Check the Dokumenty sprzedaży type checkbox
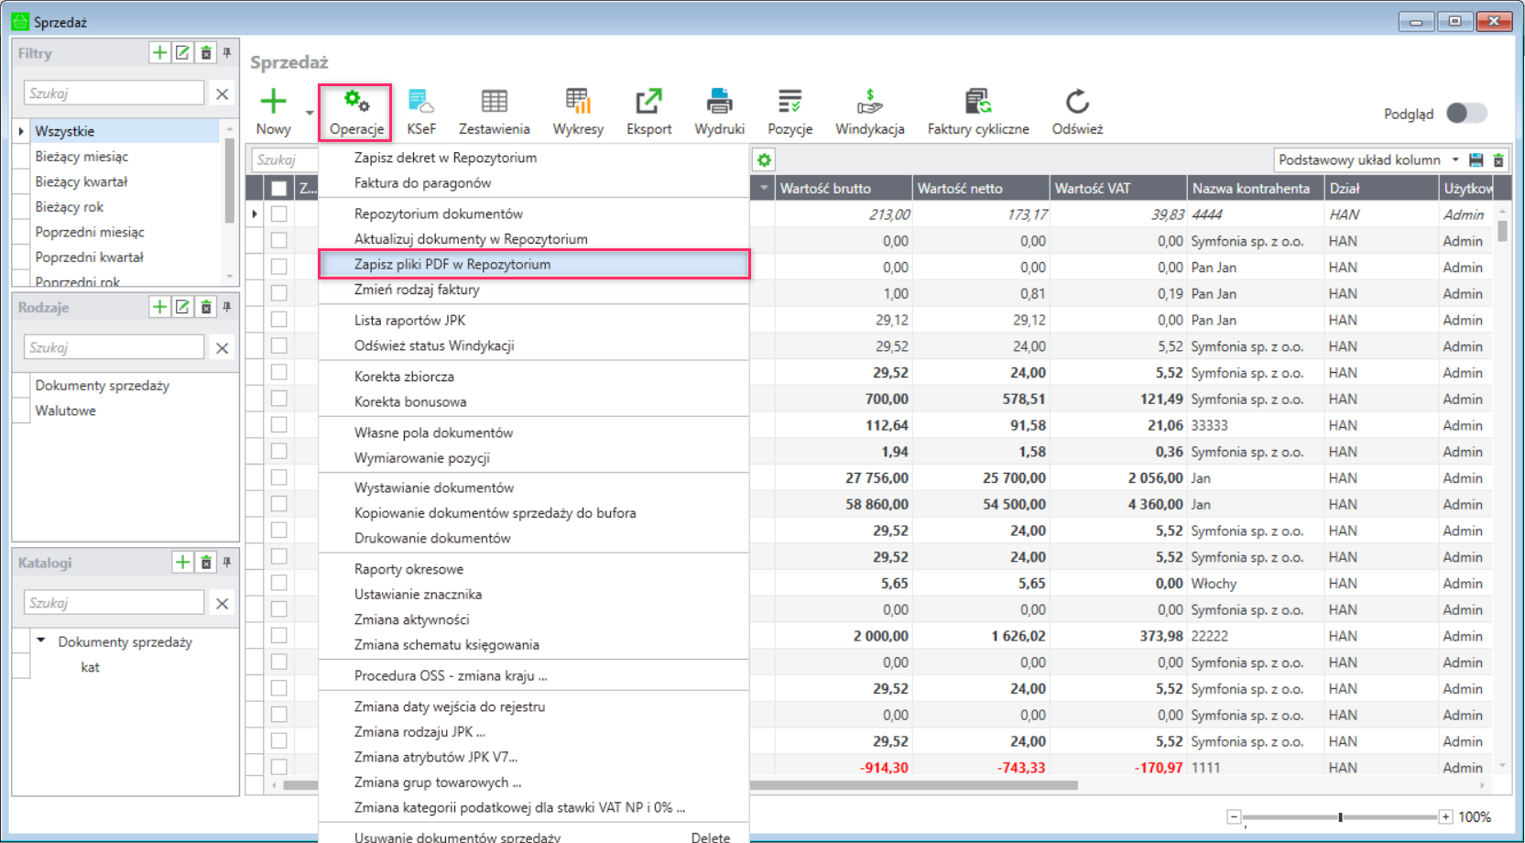1525x843 pixels. click(22, 386)
